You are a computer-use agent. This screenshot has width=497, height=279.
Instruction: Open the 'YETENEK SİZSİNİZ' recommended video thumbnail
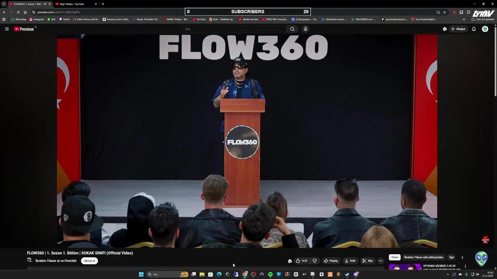click(405, 267)
